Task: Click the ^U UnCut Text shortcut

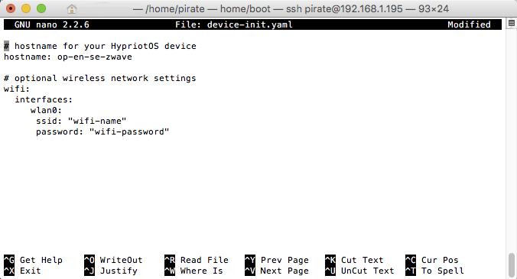Action: [x=359, y=271]
